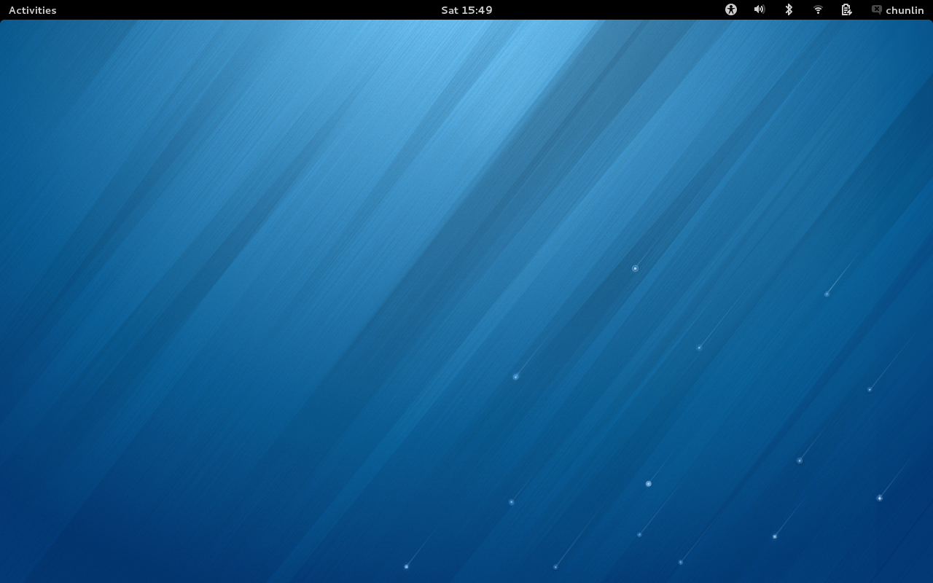Image resolution: width=933 pixels, height=583 pixels.
Task: Show the Wi-Fi network menu
Action: pos(818,9)
